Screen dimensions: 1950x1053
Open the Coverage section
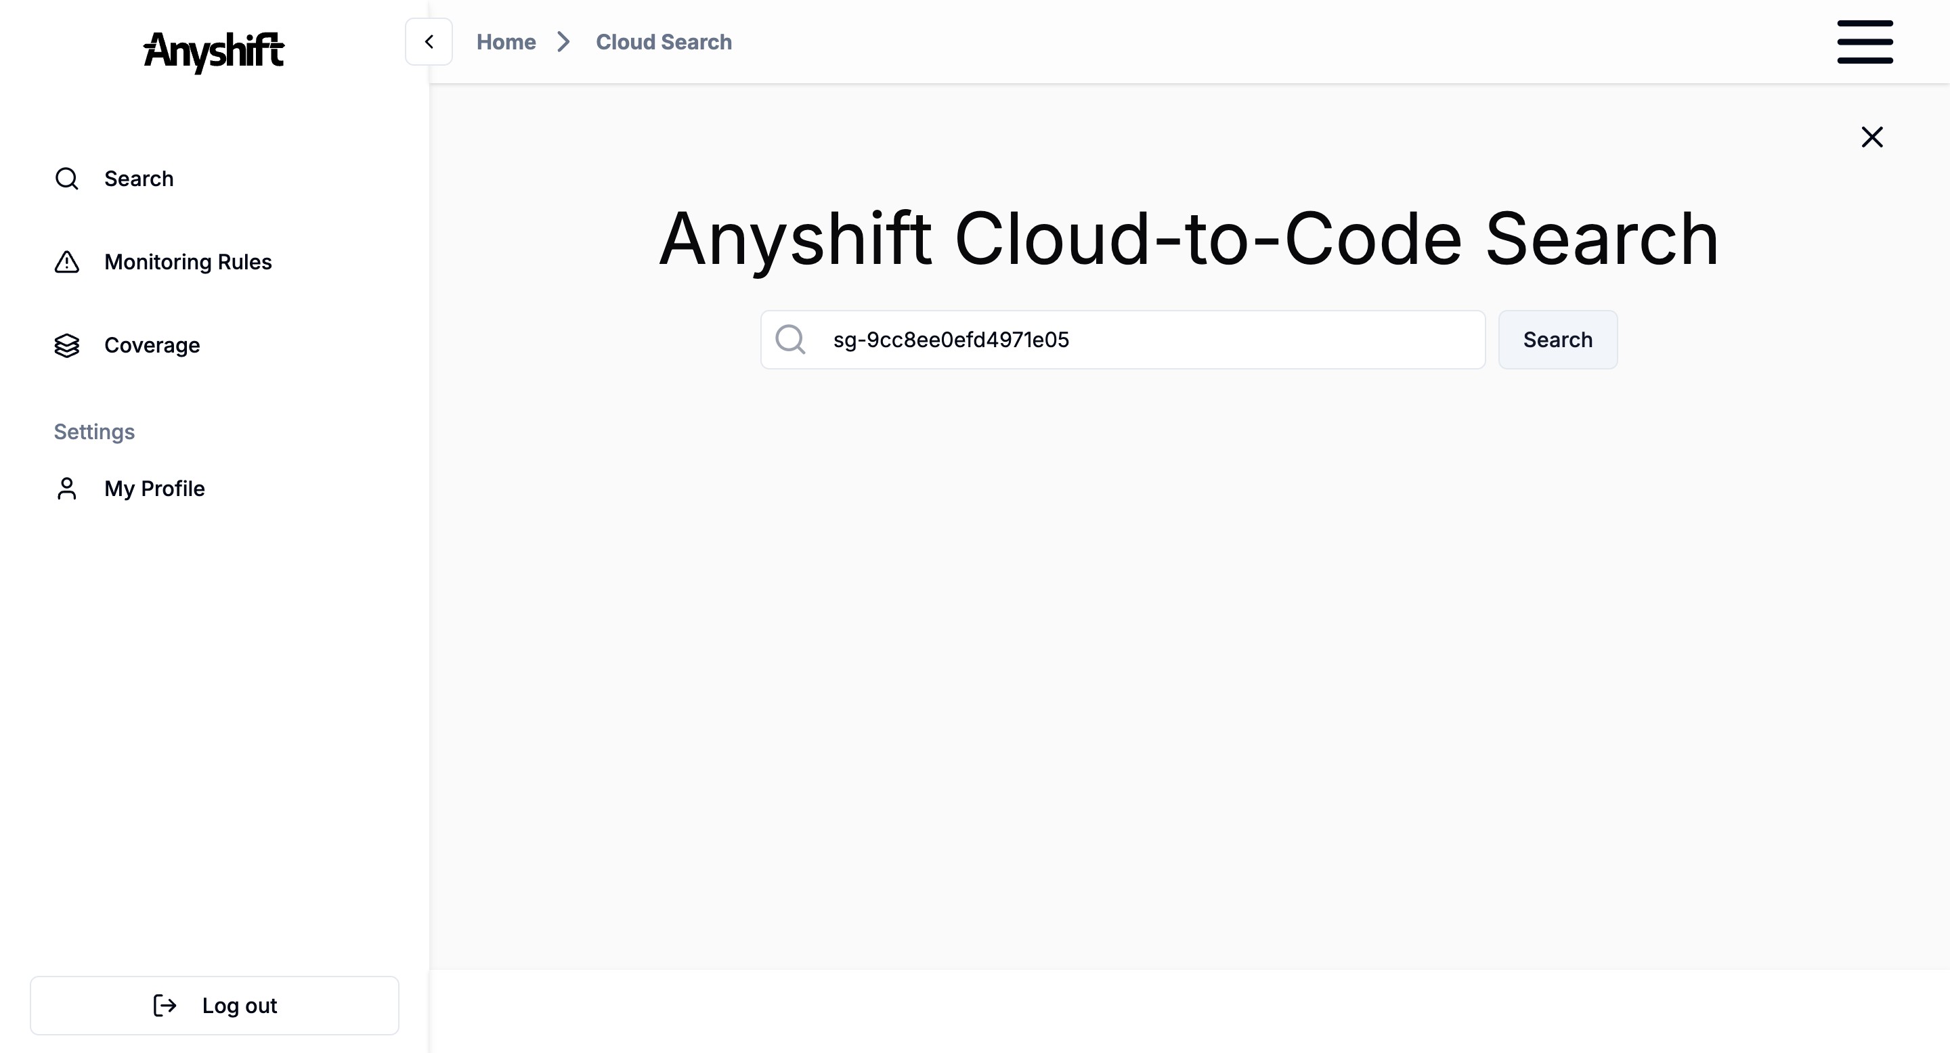pos(152,345)
